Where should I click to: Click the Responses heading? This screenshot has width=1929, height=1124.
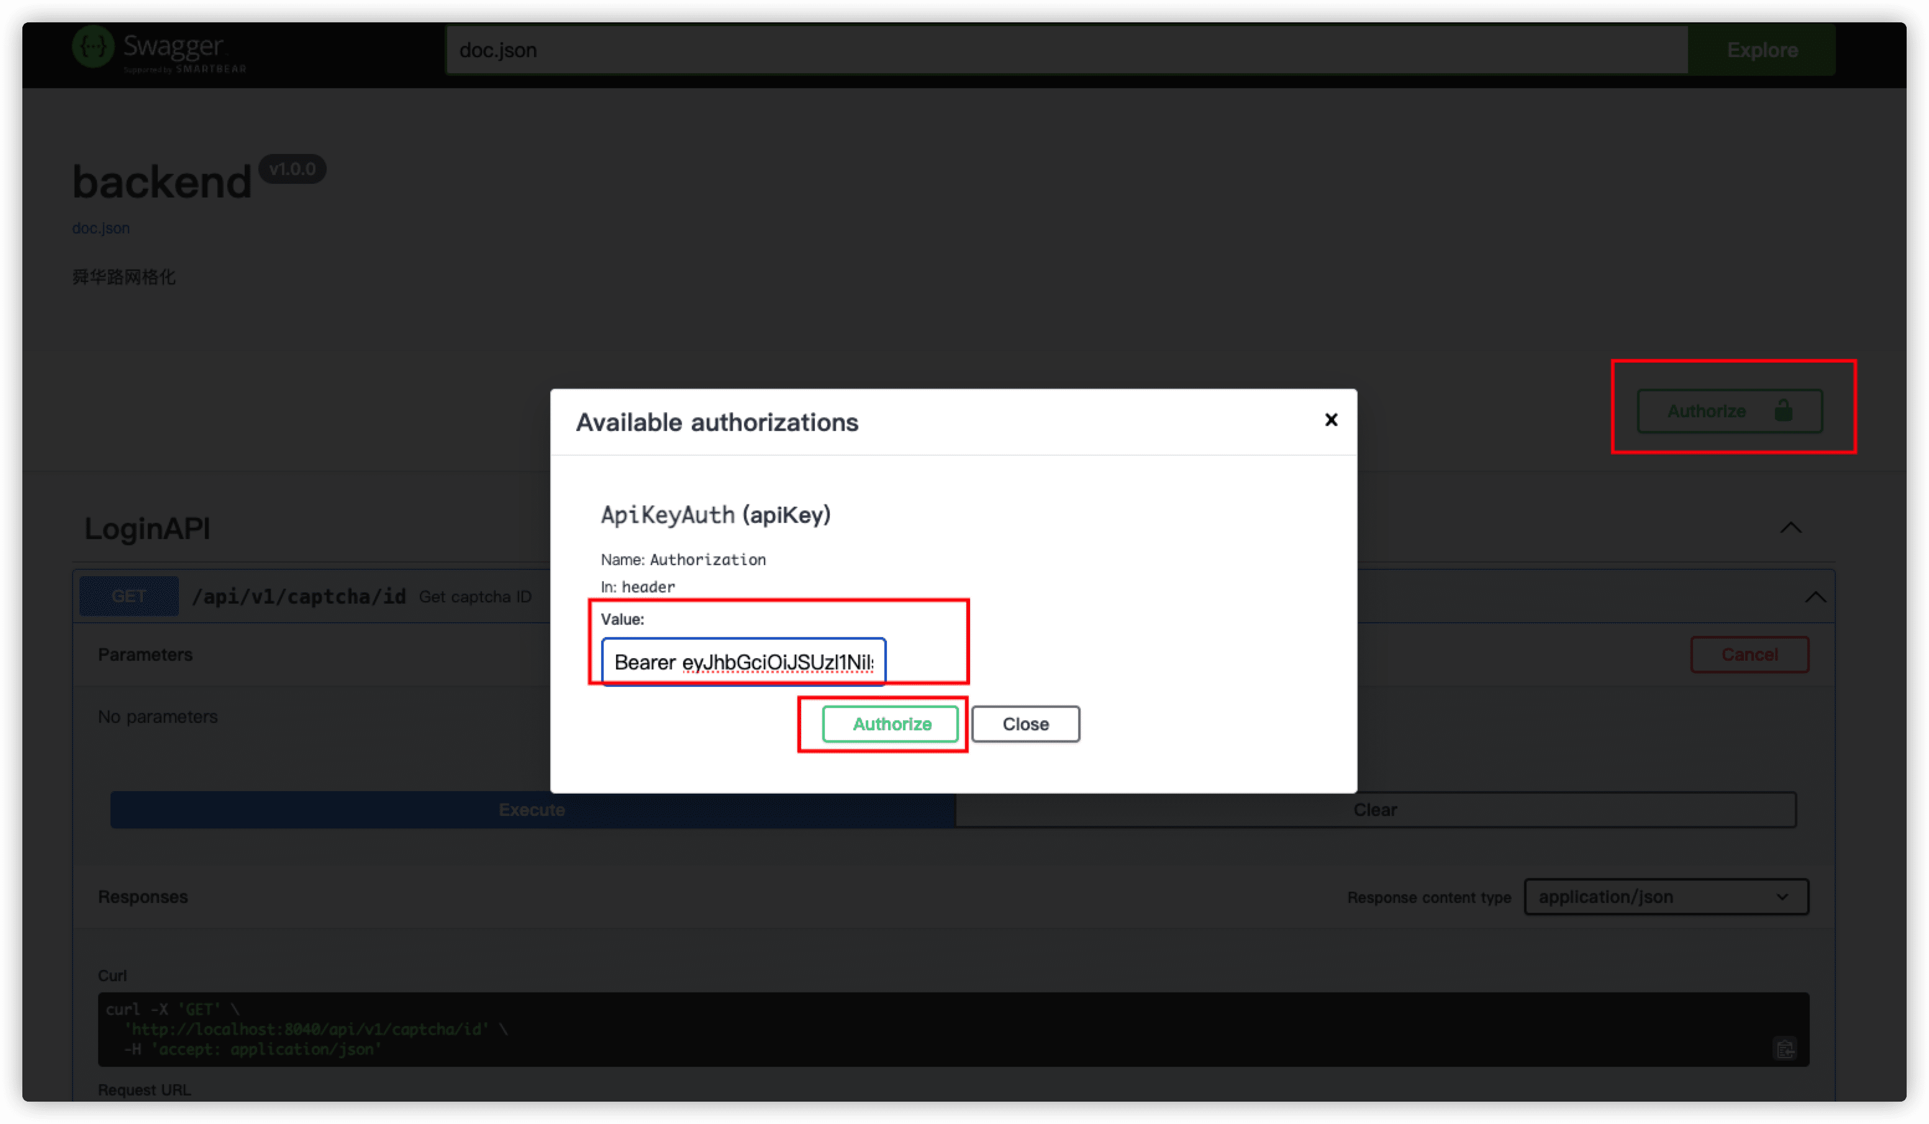tap(142, 897)
